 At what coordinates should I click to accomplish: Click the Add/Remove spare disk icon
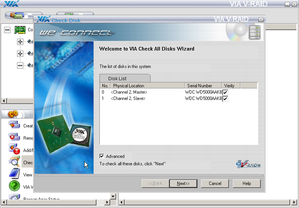pos(14,149)
